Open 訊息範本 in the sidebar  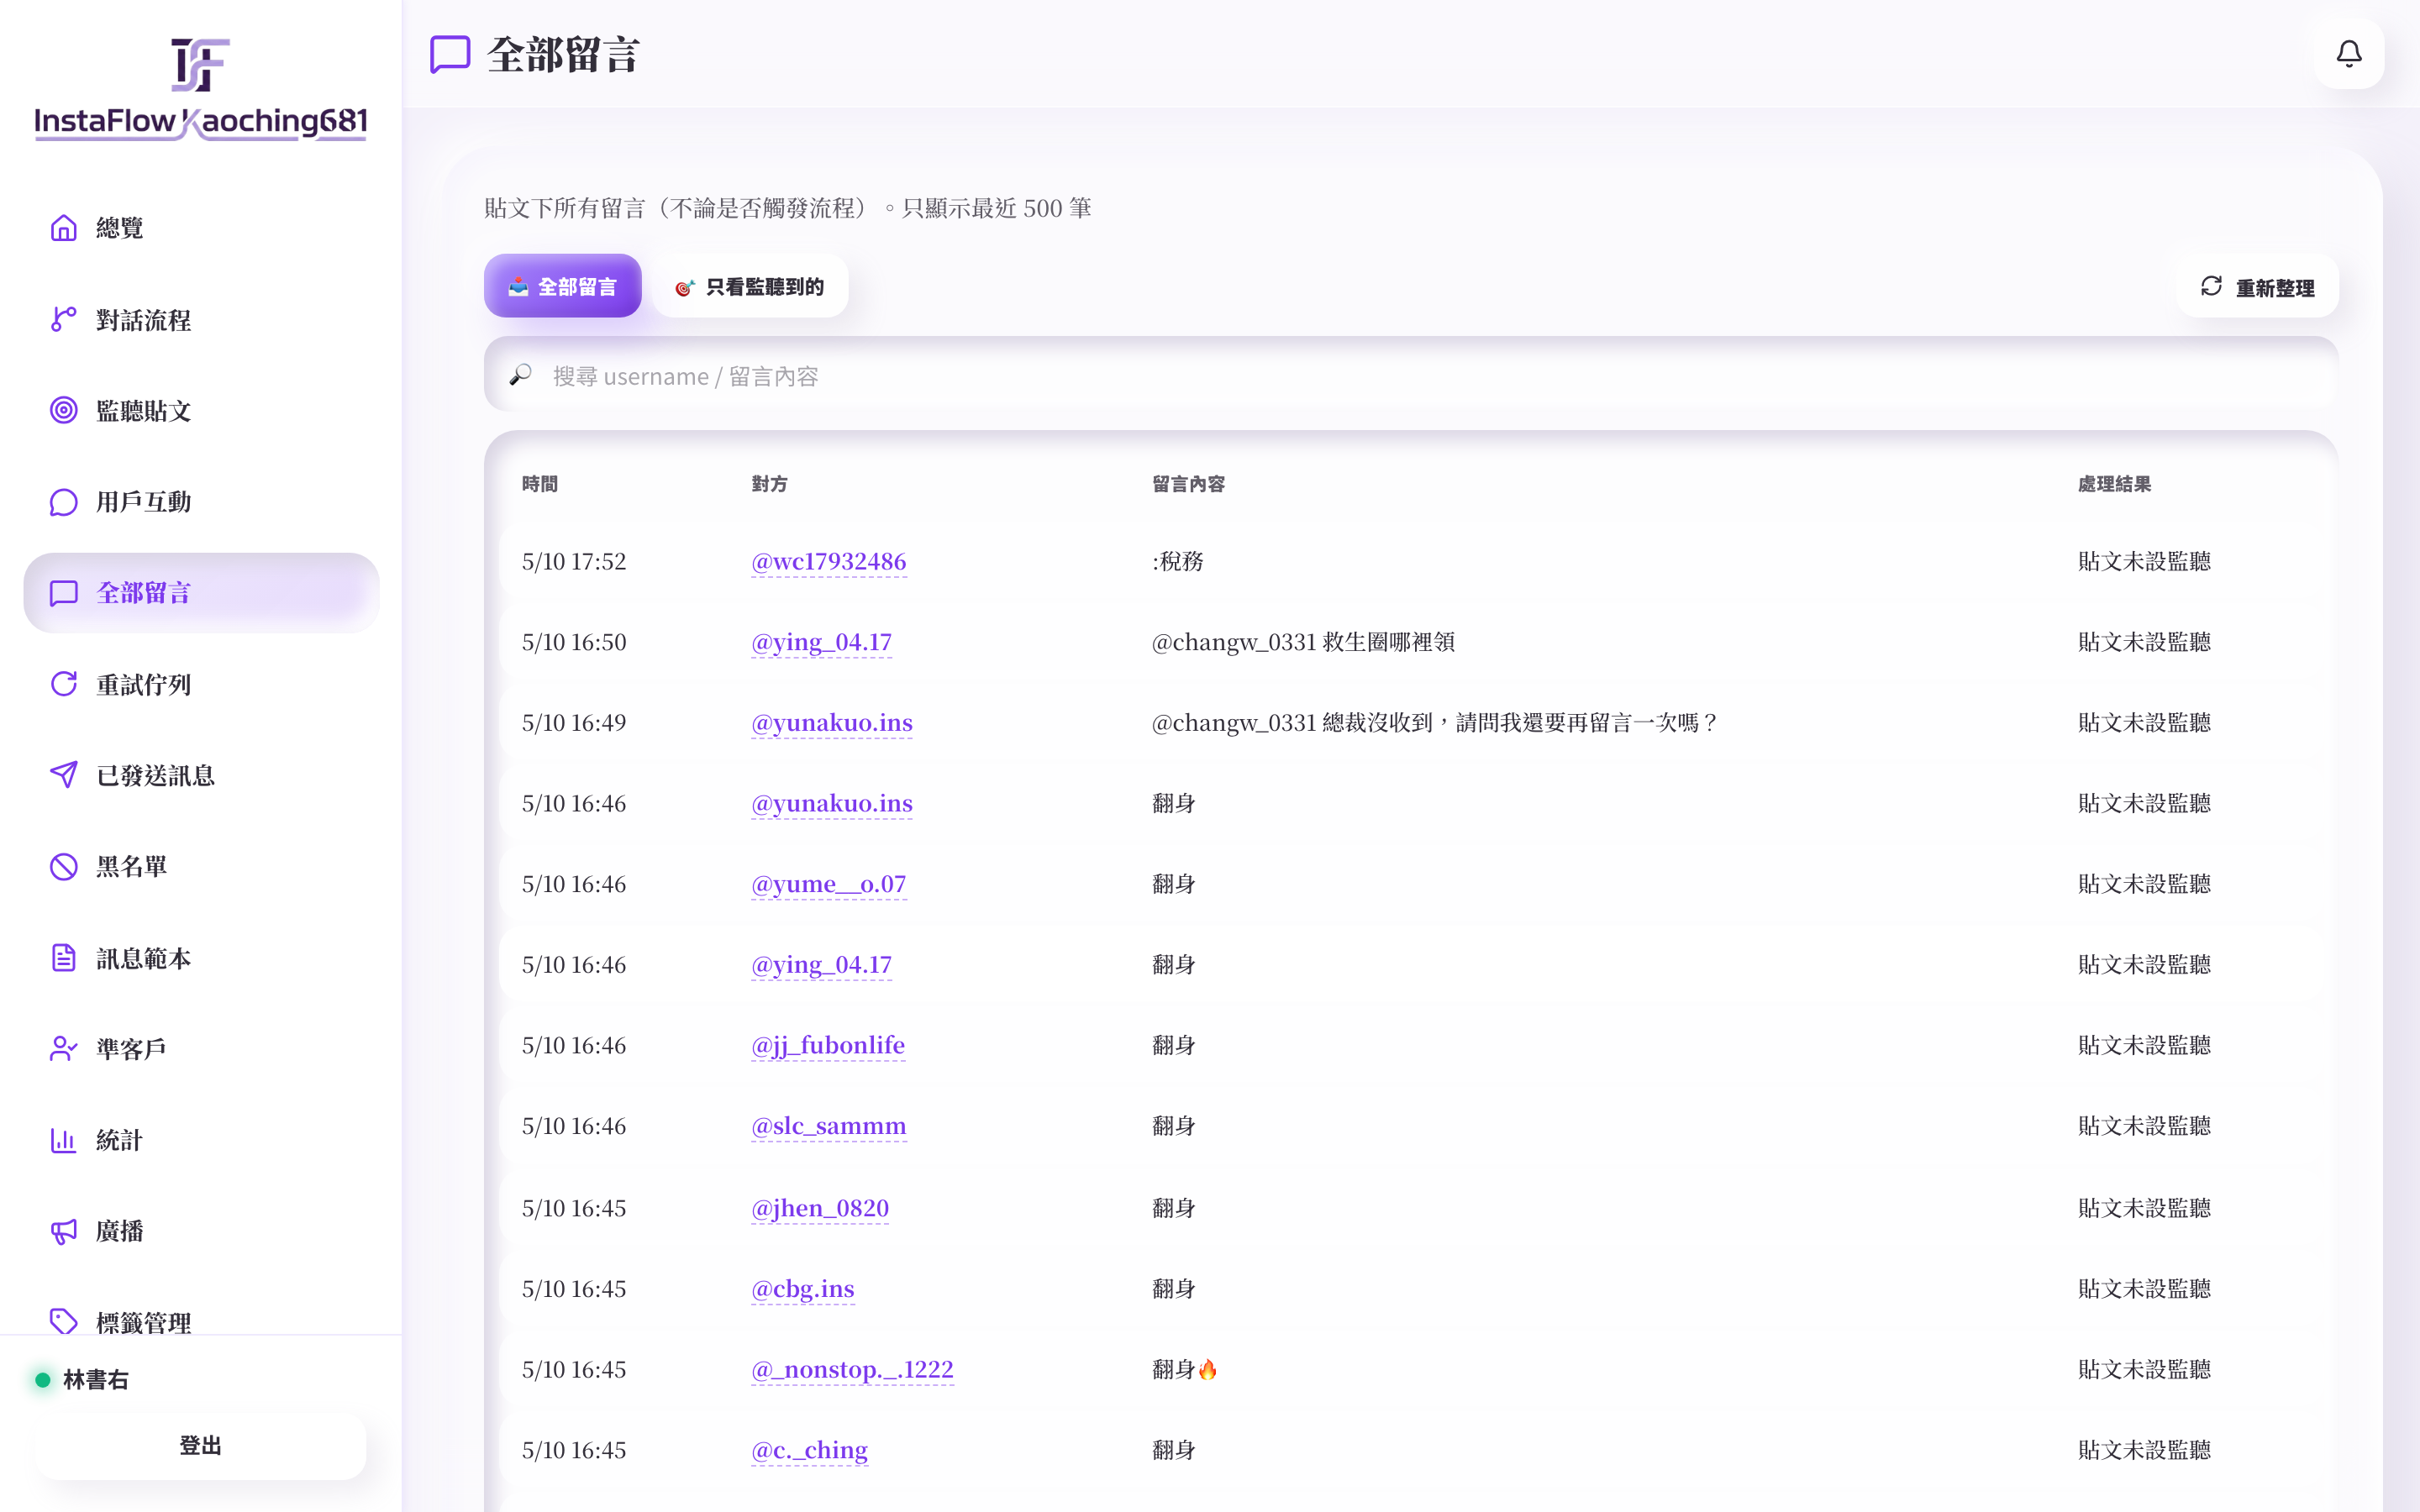[x=201, y=958]
